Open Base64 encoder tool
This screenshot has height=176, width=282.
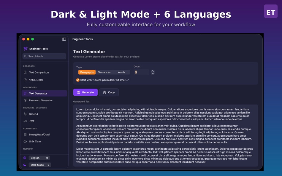(44, 114)
